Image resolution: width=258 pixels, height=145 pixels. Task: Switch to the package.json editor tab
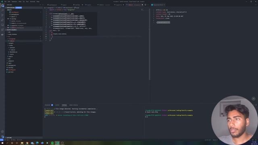52,5
